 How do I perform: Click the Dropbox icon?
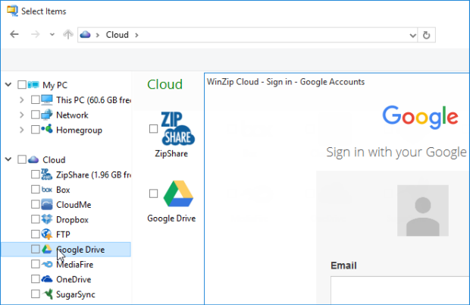click(x=47, y=219)
